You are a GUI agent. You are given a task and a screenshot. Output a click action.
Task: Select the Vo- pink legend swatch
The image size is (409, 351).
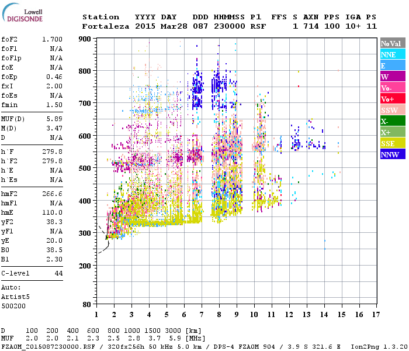click(x=393, y=88)
